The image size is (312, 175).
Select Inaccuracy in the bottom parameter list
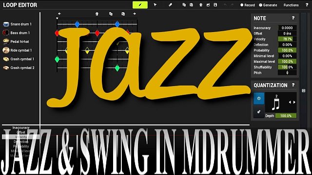point(21,127)
